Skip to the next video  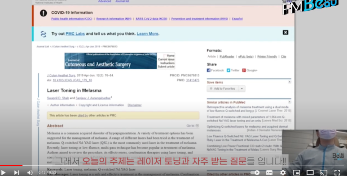pyautogui.click(x=17, y=172)
